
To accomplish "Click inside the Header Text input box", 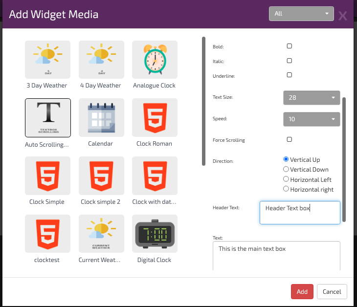I will [299, 213].
